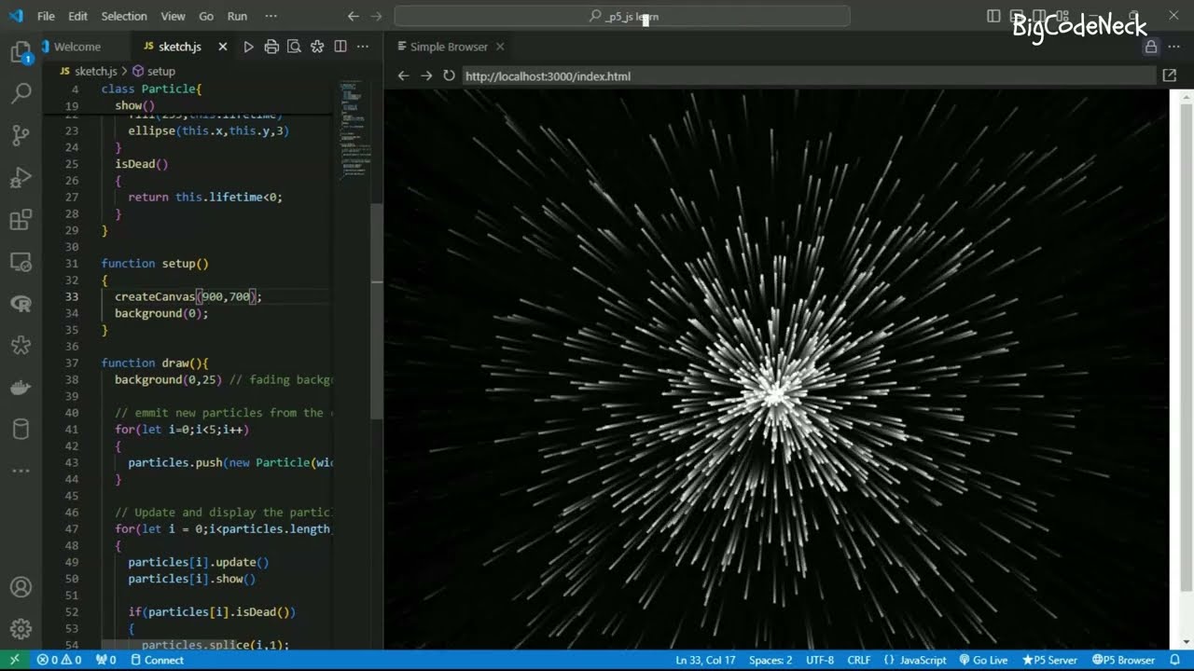The height and width of the screenshot is (671, 1194).
Task: Open the File menu
Action: pyautogui.click(x=46, y=16)
